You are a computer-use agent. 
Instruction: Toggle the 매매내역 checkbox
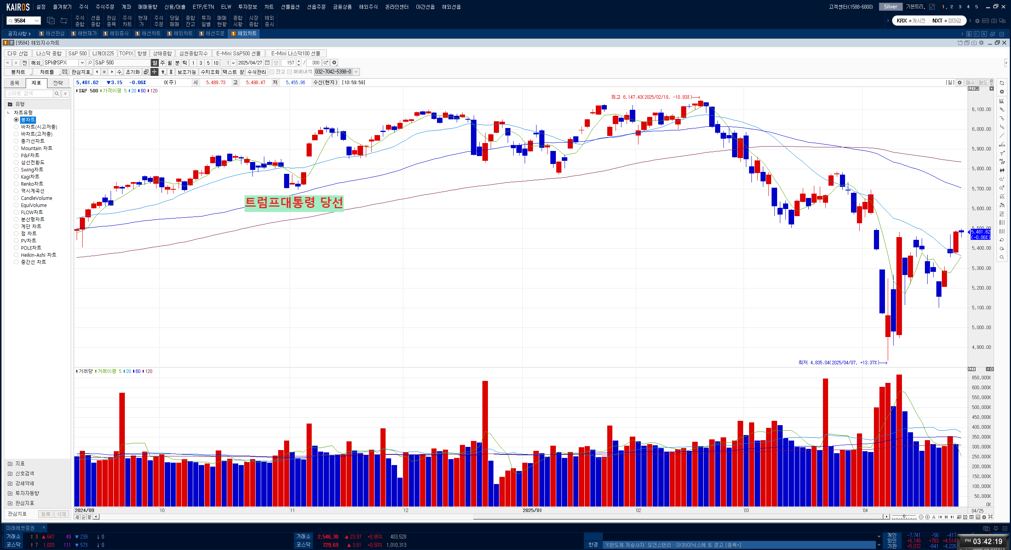pos(290,72)
